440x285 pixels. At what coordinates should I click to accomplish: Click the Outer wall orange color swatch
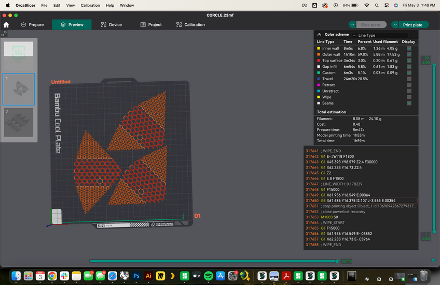pos(319,54)
